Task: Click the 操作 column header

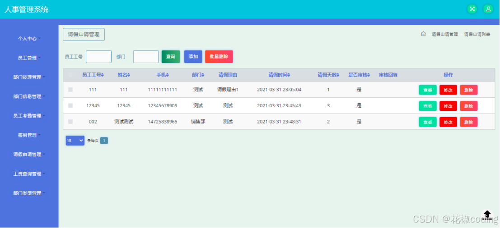Action: 448,75
